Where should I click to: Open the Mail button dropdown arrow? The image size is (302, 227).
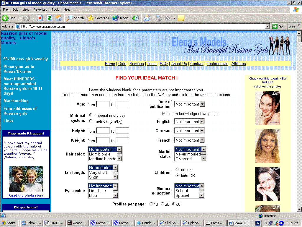pyautogui.click(x=152, y=18)
